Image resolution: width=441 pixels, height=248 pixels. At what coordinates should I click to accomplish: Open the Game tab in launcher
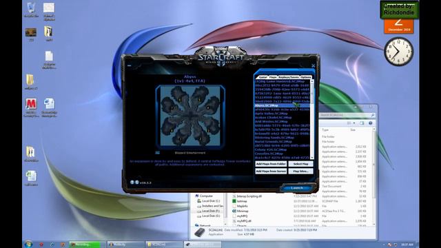(x=263, y=77)
